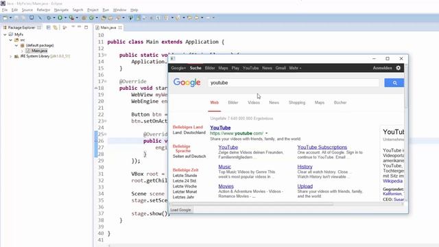Image resolution: width=439 pixels, height=247 pixels.
Task: Toggle the code fold marker at line 17
Action: pos(106,81)
